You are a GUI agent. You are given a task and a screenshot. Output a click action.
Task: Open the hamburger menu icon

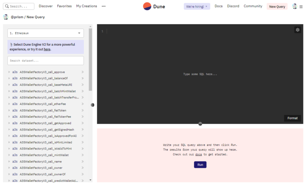301,6
